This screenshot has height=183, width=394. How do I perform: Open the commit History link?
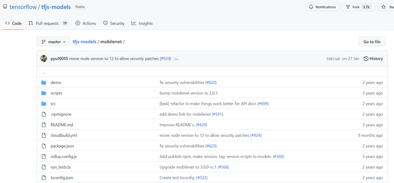(x=373, y=58)
